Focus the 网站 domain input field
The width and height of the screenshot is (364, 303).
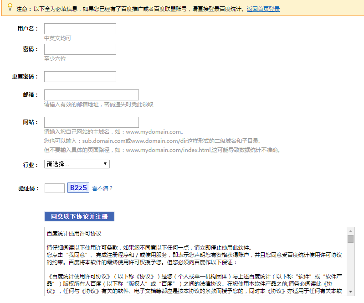(x=91, y=122)
